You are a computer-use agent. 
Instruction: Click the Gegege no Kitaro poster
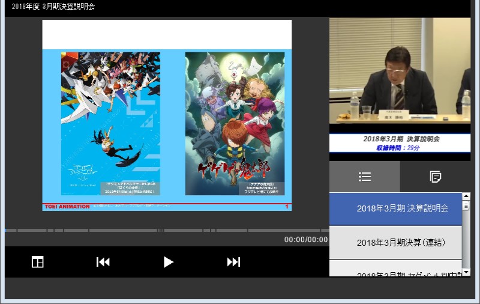(x=235, y=124)
